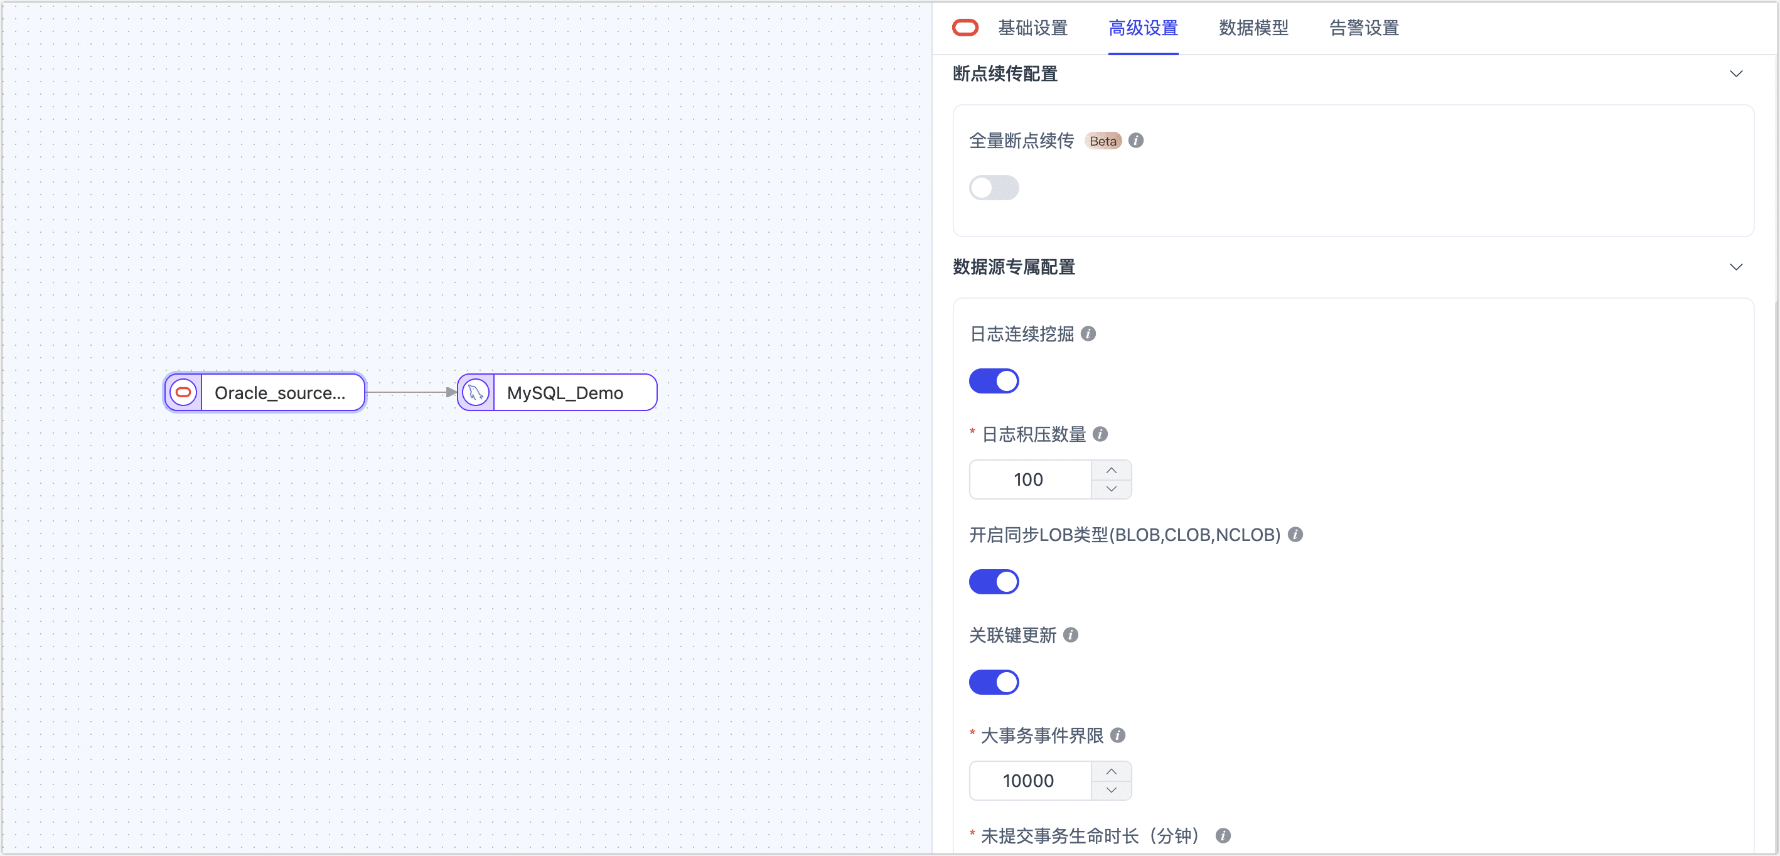
Task: Increase 日志积压数量 with the up stepper arrow
Action: (x=1111, y=470)
